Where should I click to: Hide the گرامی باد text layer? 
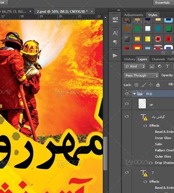click(x=127, y=116)
